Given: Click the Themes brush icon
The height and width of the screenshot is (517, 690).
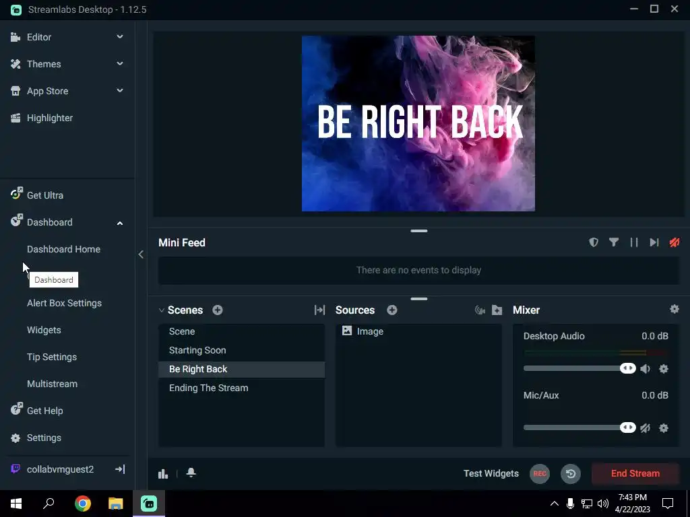Looking at the screenshot, I should pos(15,64).
